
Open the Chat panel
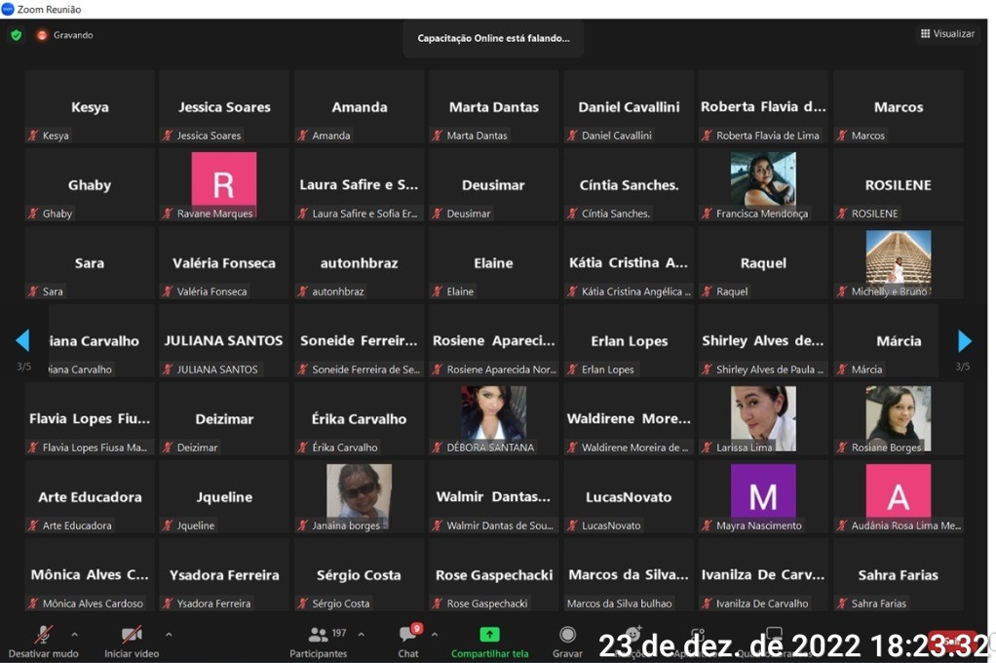(x=407, y=635)
